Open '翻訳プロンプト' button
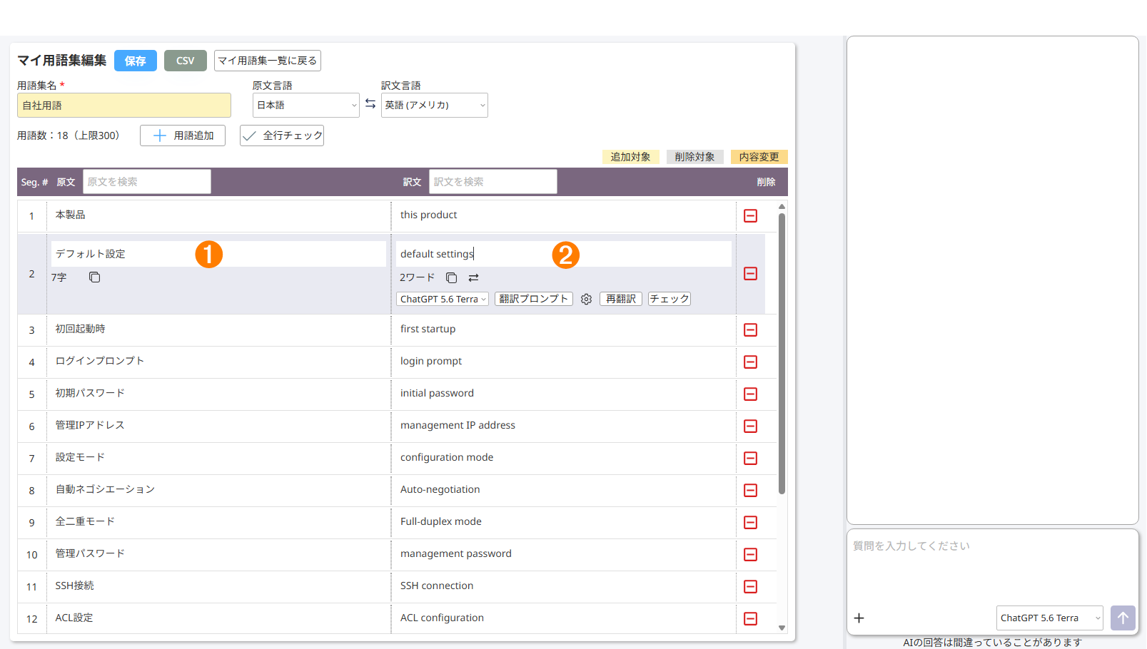This screenshot has width=1147, height=649. click(x=534, y=299)
